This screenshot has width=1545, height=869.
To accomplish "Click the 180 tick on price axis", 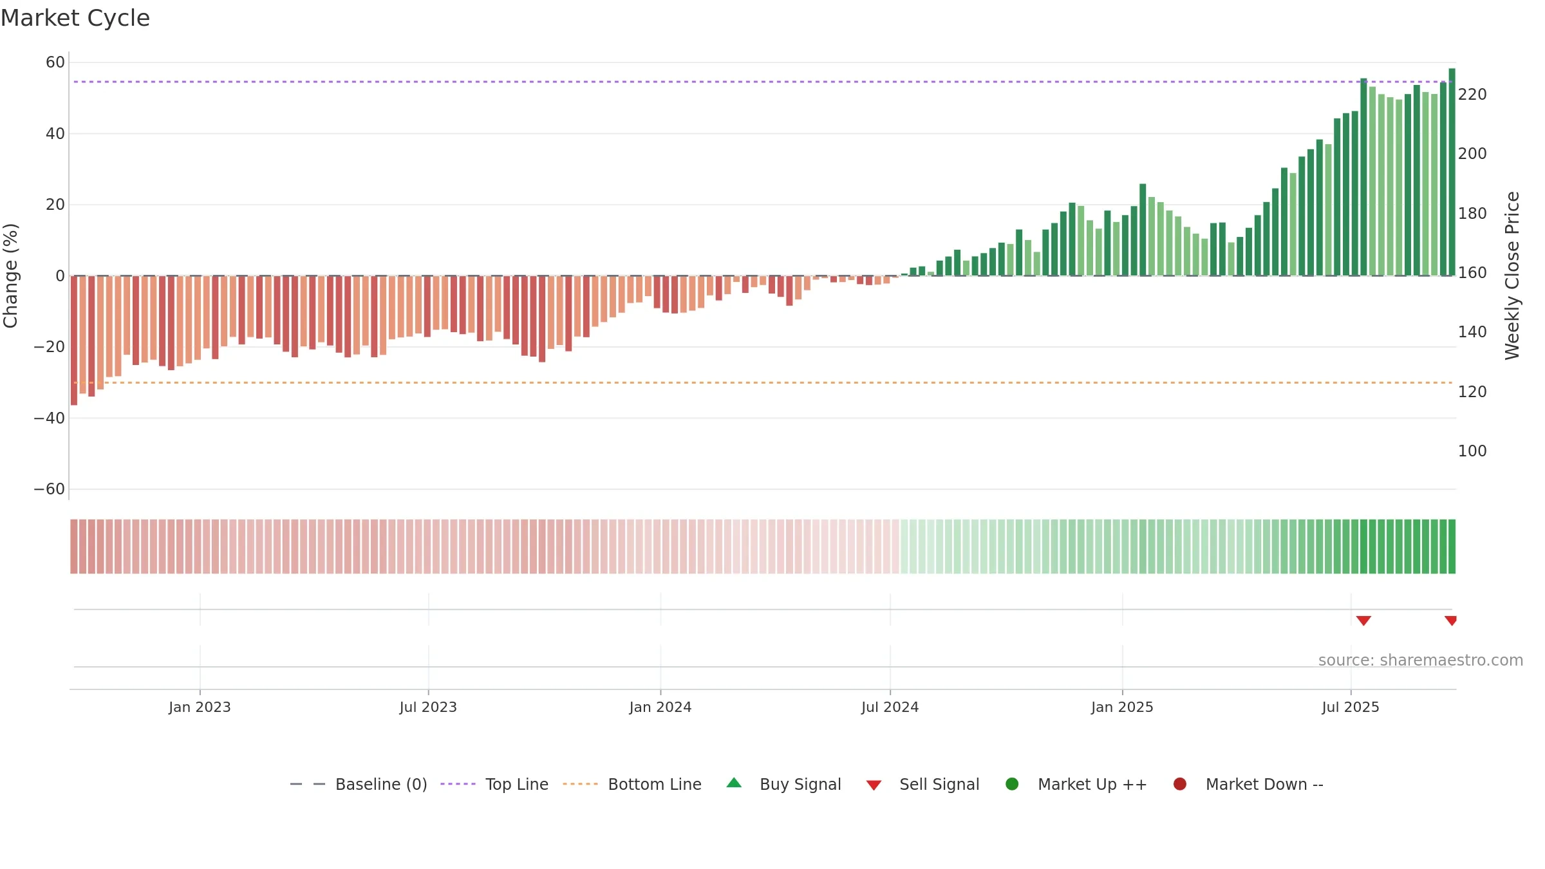I will [1472, 214].
